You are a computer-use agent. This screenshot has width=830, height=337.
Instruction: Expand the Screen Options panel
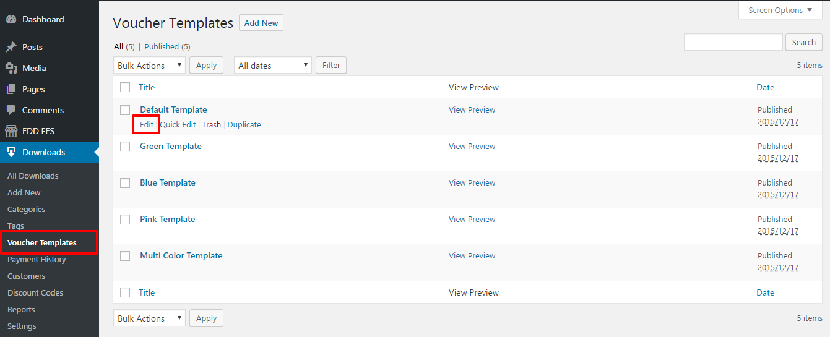[x=780, y=11]
